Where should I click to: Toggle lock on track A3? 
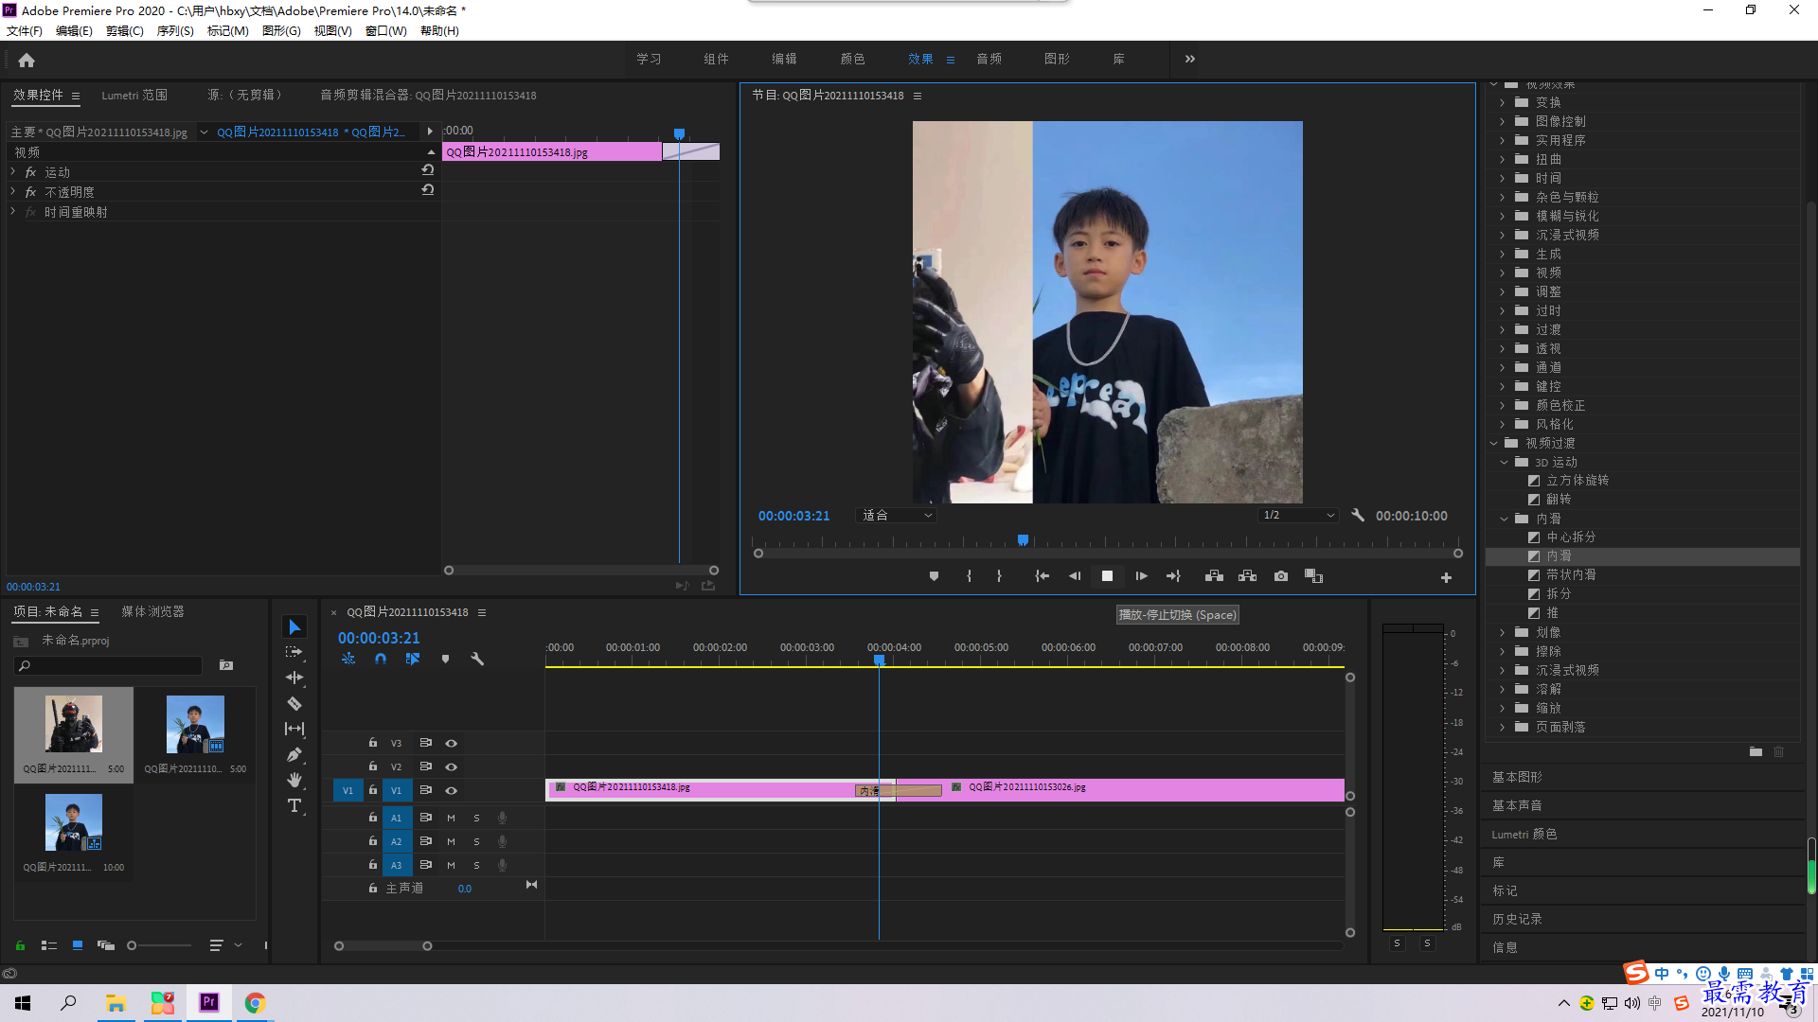(x=373, y=865)
